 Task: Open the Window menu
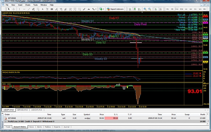[x=44, y=5]
